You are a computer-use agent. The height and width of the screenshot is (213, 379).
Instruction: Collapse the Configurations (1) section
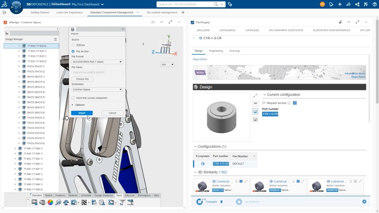[x=195, y=147]
